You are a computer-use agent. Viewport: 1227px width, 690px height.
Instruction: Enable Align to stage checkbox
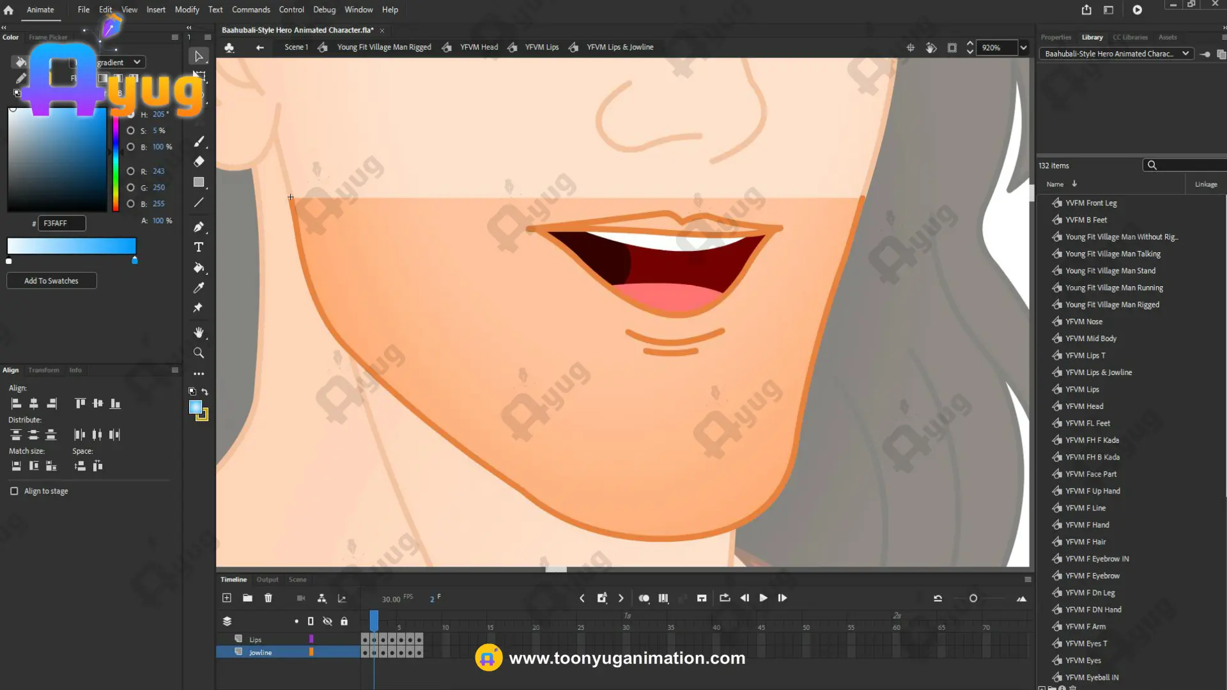click(14, 491)
